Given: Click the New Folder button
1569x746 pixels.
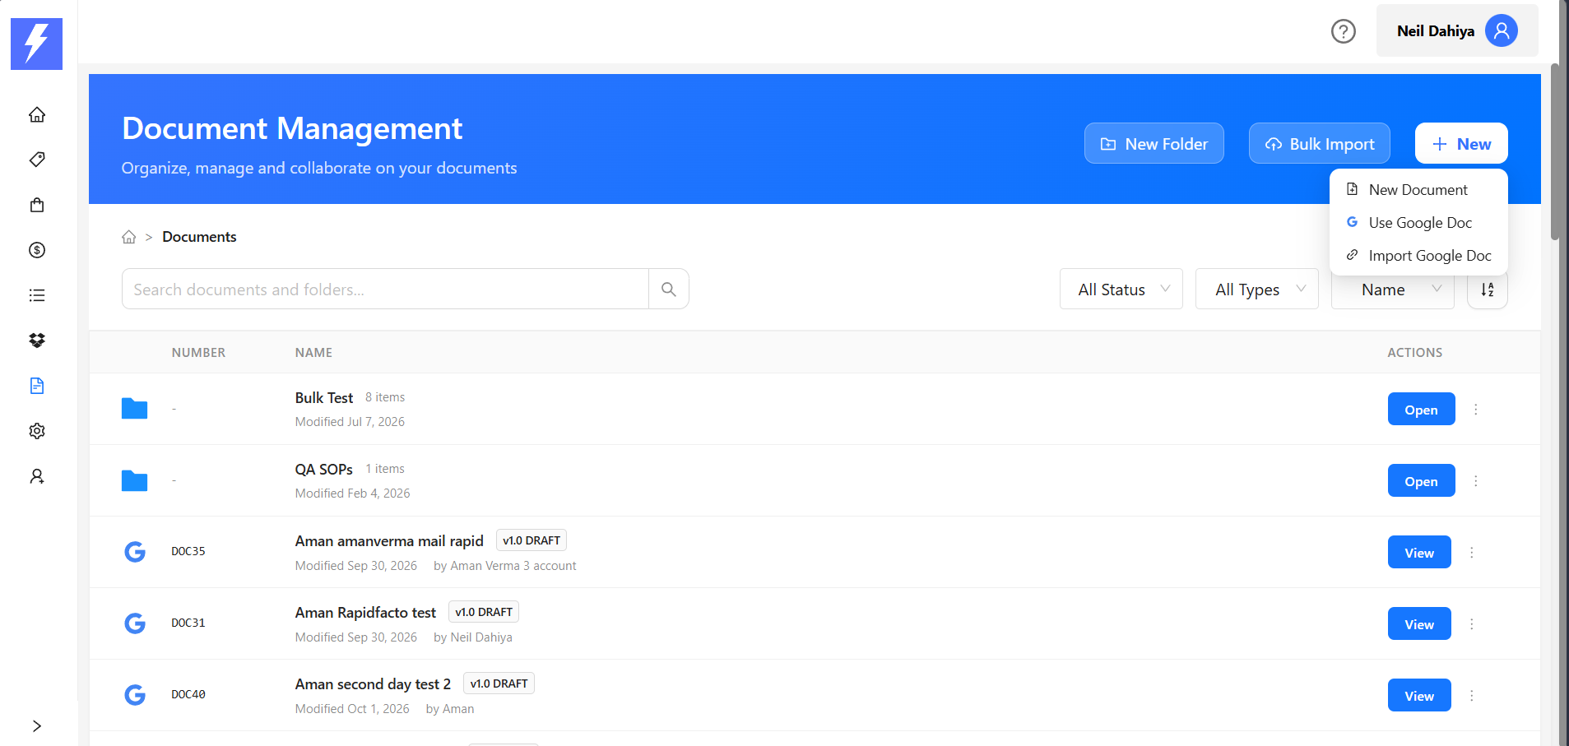Looking at the screenshot, I should 1154,143.
